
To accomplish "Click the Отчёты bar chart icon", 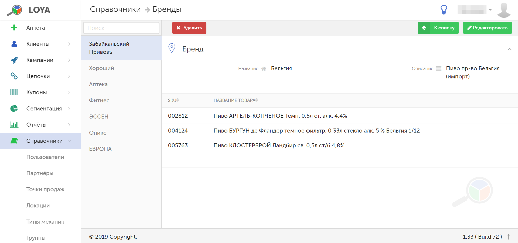I will pos(14,125).
